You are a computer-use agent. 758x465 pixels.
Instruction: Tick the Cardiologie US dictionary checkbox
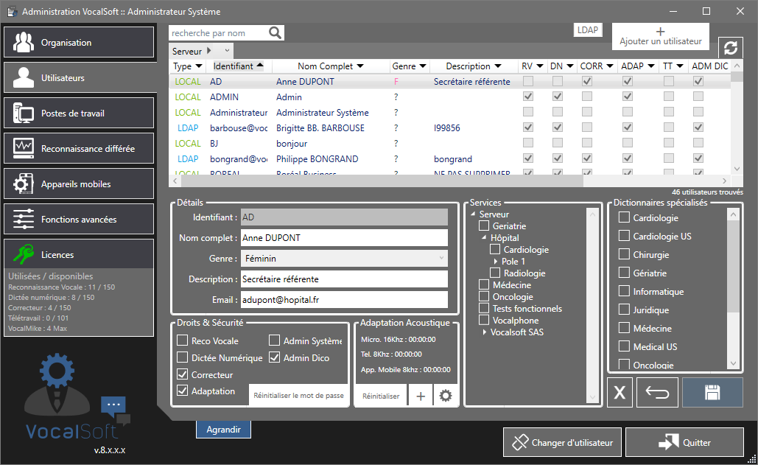(x=624, y=236)
